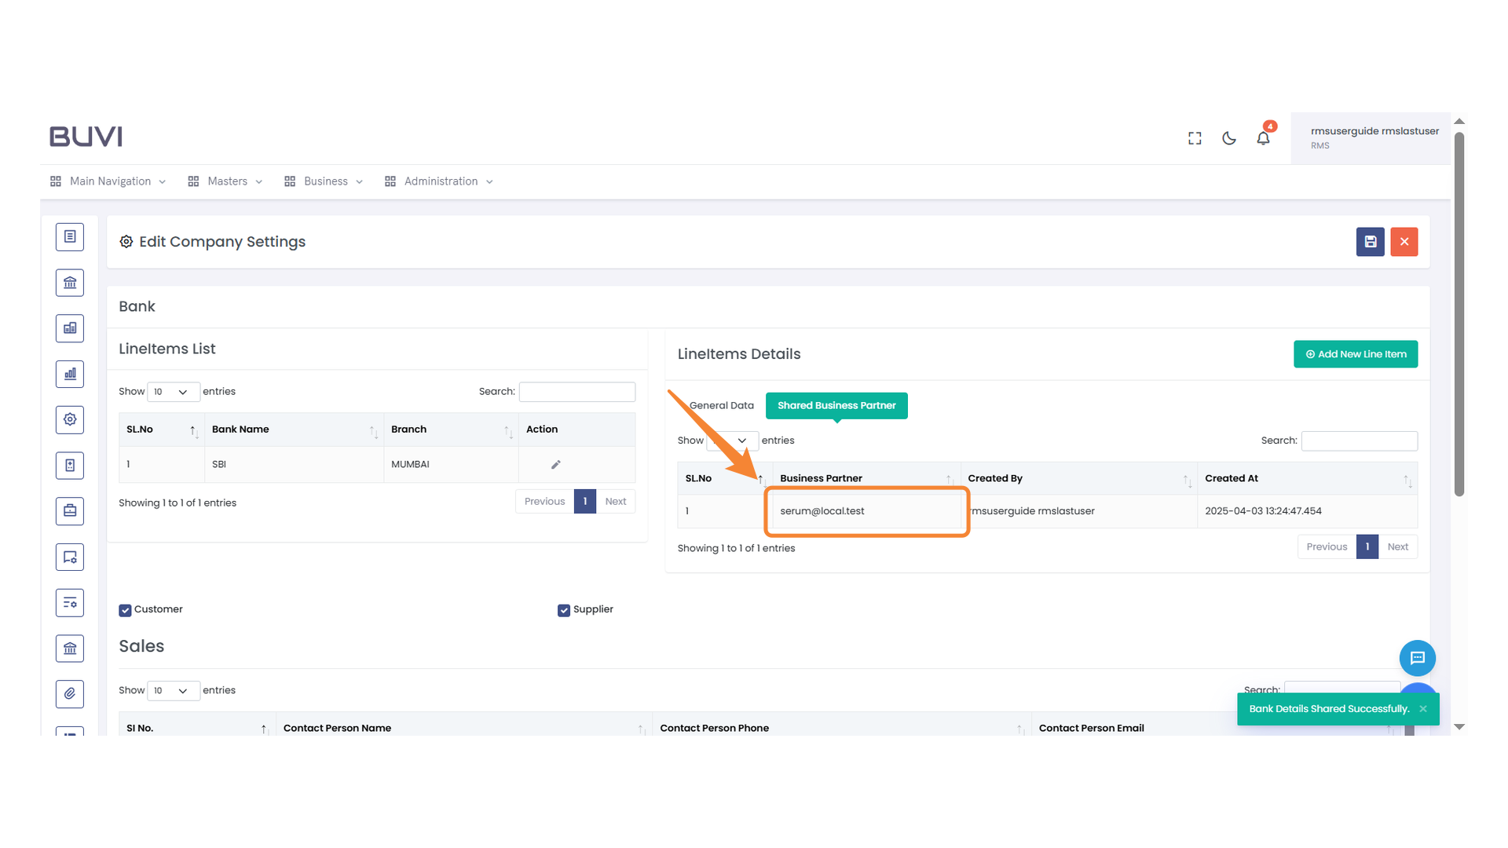Select Shared Business Partner tab

pyautogui.click(x=836, y=406)
